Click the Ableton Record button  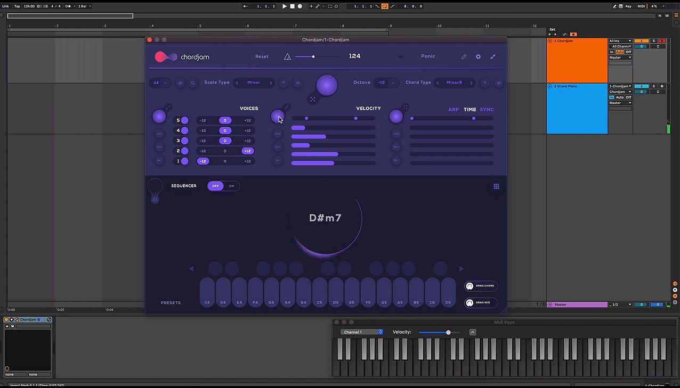(x=299, y=6)
